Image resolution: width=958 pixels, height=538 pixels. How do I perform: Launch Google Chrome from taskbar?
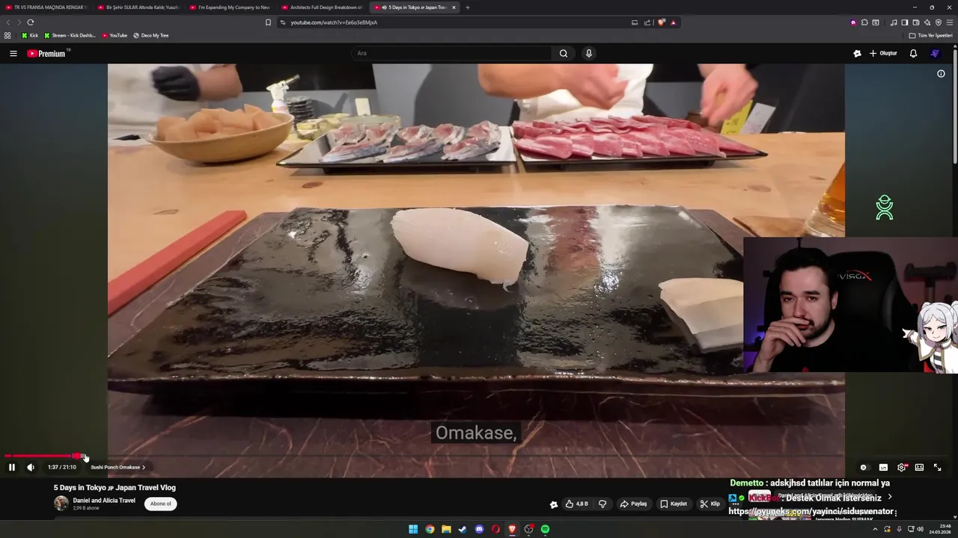click(430, 529)
